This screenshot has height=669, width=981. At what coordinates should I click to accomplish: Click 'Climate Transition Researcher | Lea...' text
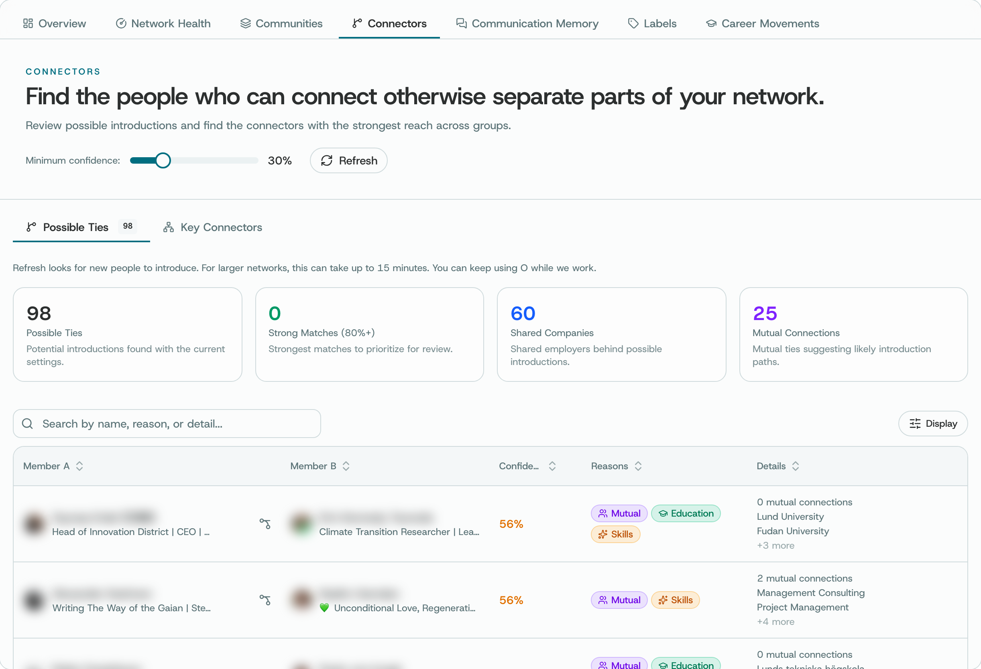[399, 532]
